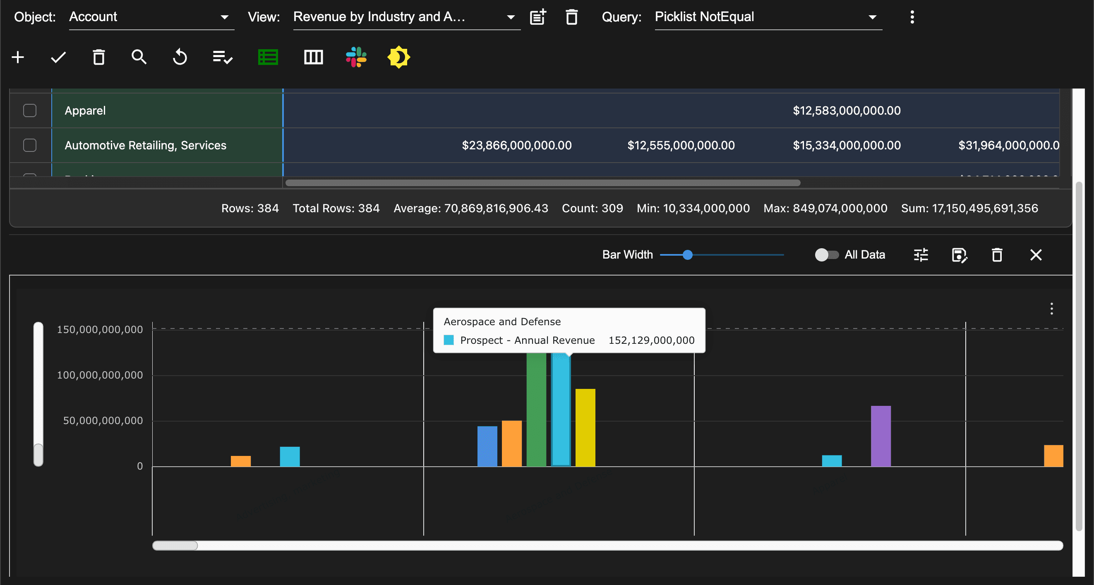Screen dimensions: 1094x585
Task: Click the green grid view icon
Action: (268, 57)
